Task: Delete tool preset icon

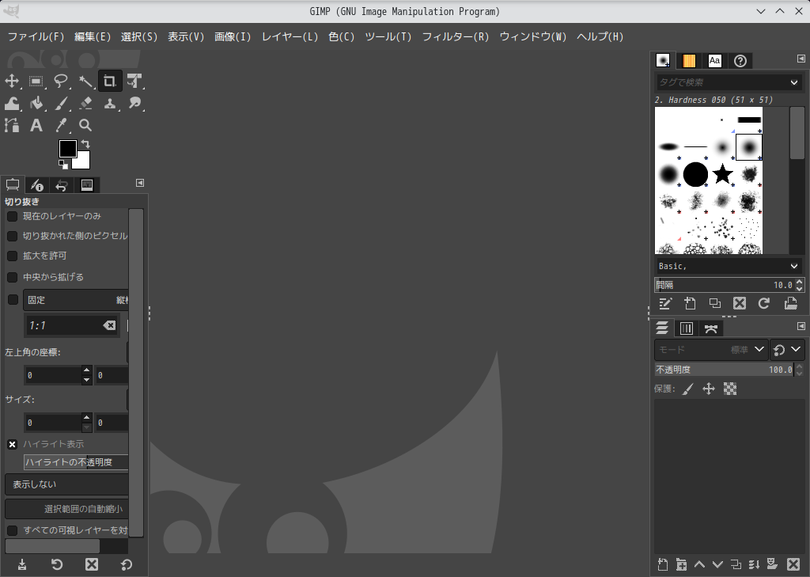Action: click(92, 564)
